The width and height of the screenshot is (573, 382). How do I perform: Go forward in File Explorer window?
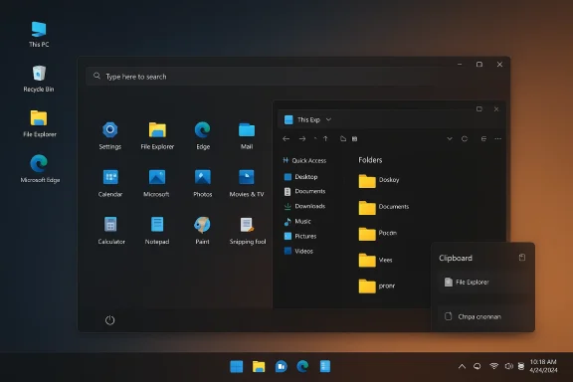coord(302,139)
